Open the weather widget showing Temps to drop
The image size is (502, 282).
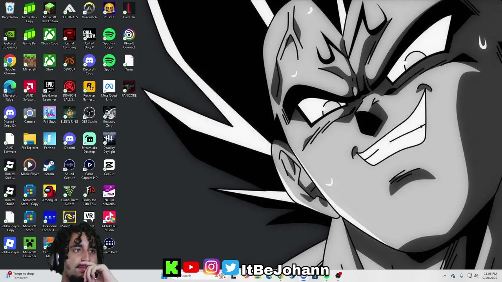click(20, 275)
